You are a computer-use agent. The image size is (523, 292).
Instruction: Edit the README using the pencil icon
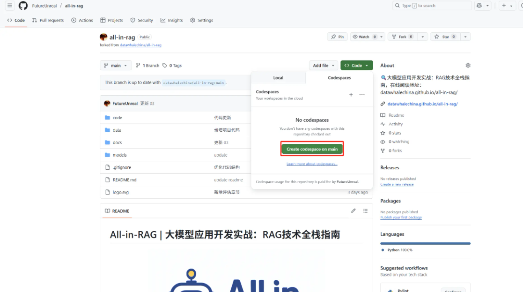354,211
